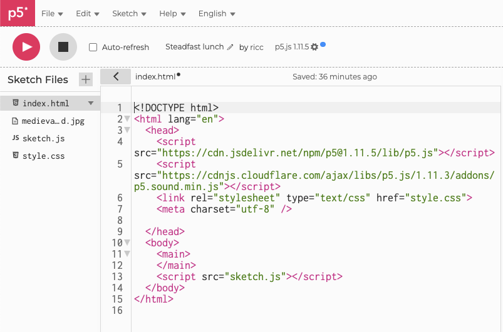Fold the body tag on line 10
This screenshot has height=332, width=503.
(x=127, y=243)
